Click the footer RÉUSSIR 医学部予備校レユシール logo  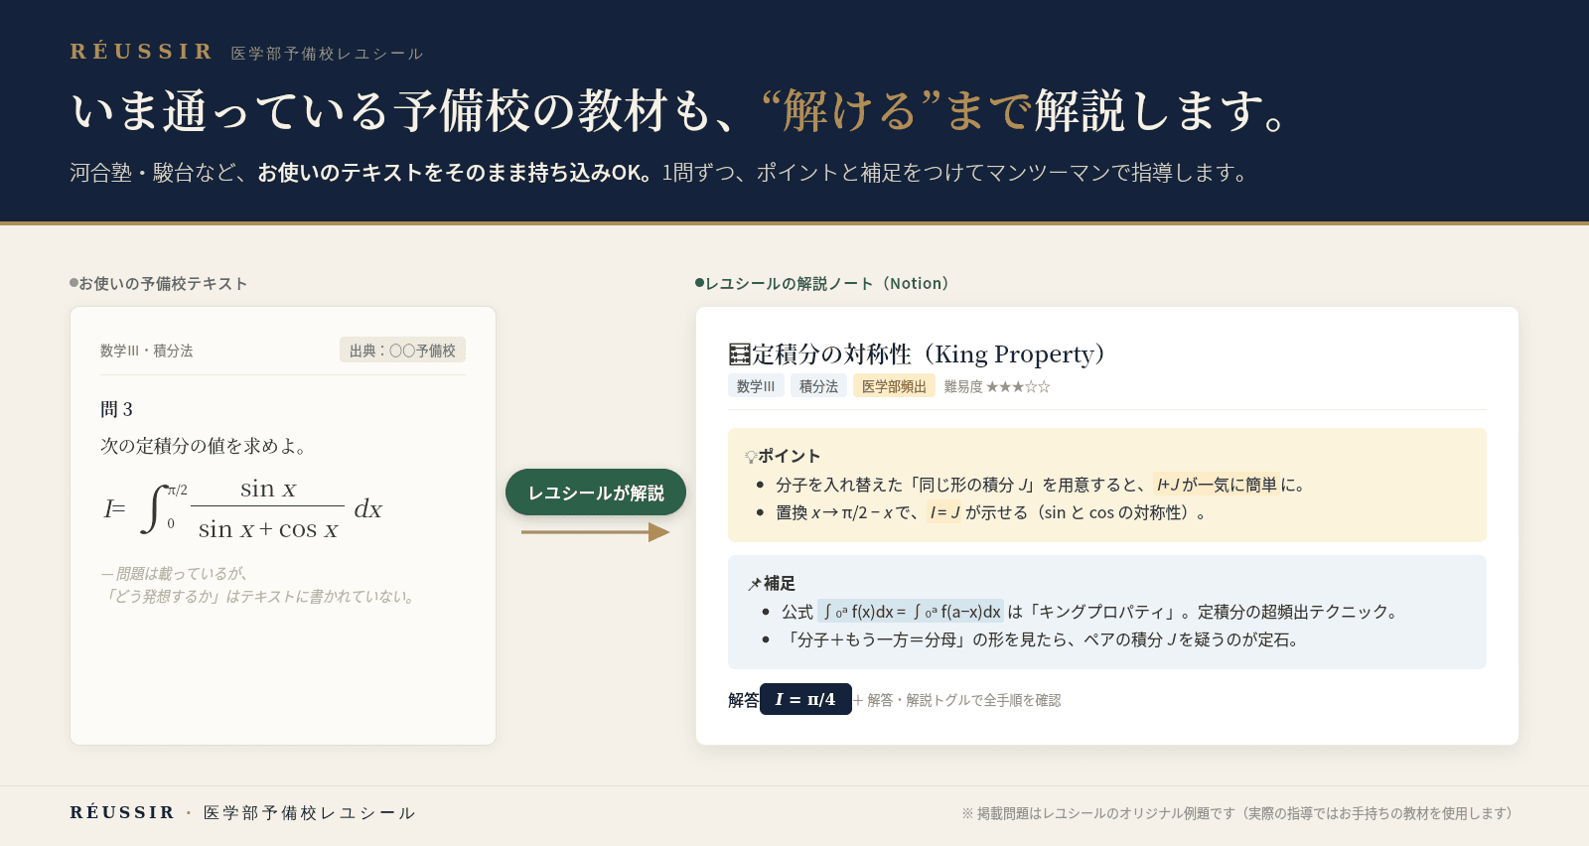coord(242,812)
